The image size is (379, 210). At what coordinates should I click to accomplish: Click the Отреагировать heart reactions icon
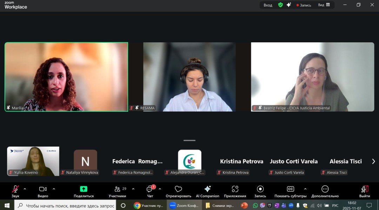coord(178,189)
